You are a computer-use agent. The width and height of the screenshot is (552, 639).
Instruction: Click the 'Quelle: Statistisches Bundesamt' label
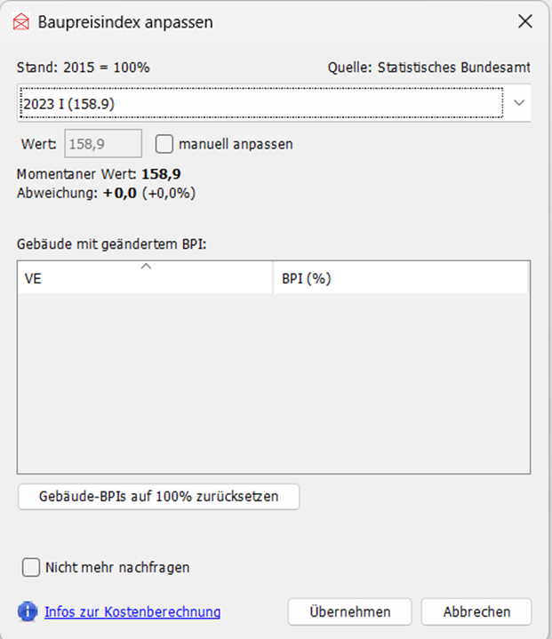tap(428, 68)
